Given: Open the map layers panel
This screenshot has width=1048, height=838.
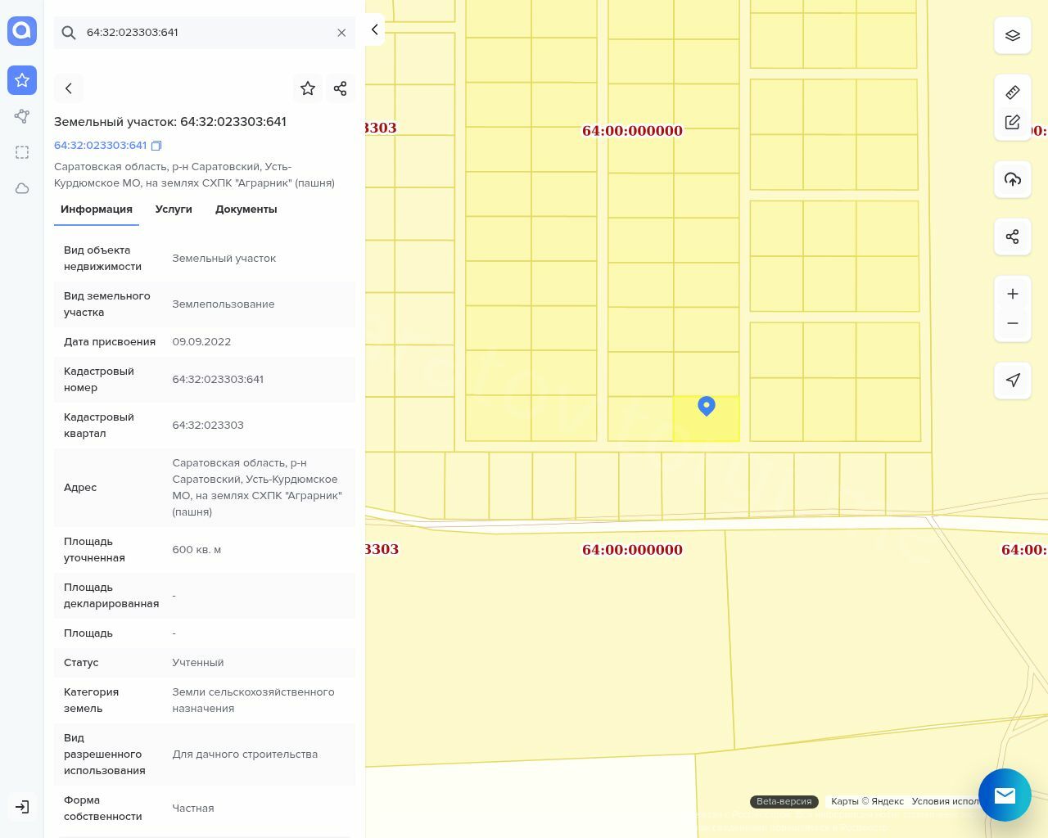Looking at the screenshot, I should tap(1012, 36).
